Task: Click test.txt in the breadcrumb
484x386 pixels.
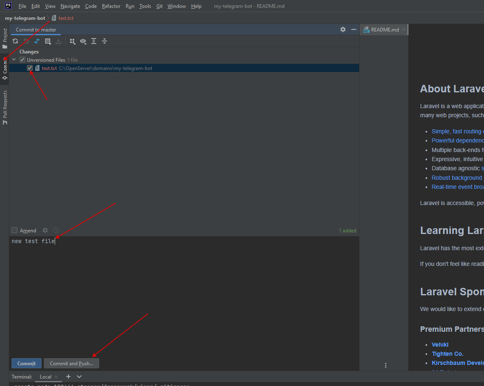Action: tap(66, 18)
